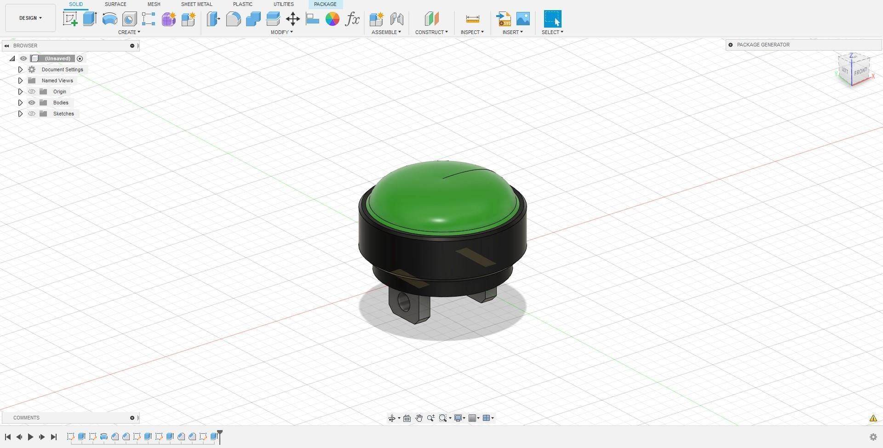Screen dimensions: 883x448
Task: Expand the Named Views folder
Action: (20, 80)
